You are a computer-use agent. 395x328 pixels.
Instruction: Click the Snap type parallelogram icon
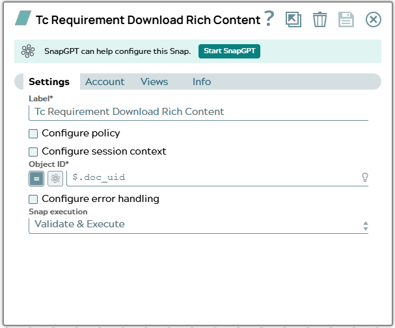tap(23, 18)
